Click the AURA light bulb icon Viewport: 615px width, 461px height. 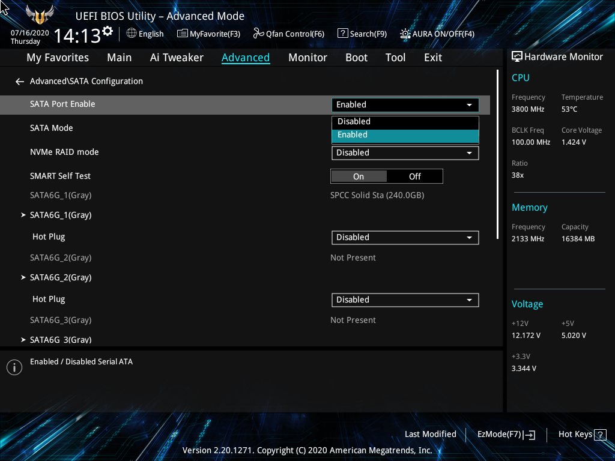tap(405, 34)
